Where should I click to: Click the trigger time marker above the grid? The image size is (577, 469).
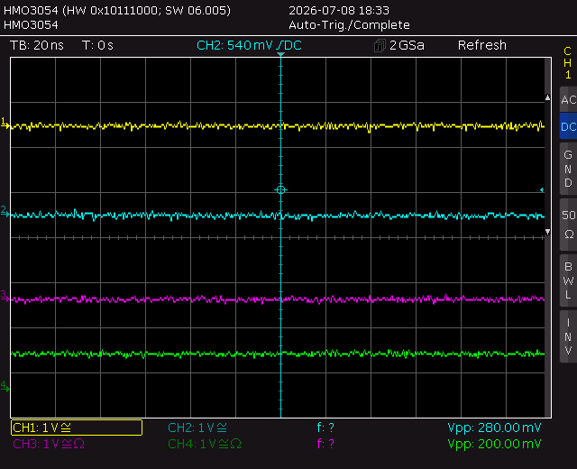click(280, 54)
